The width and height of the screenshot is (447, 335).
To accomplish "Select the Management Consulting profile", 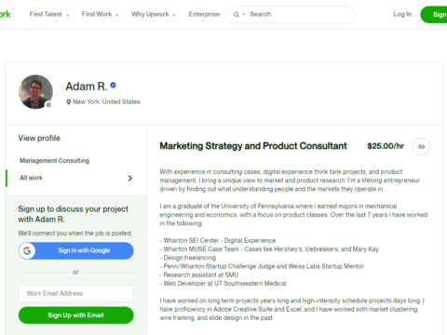I will (x=55, y=161).
